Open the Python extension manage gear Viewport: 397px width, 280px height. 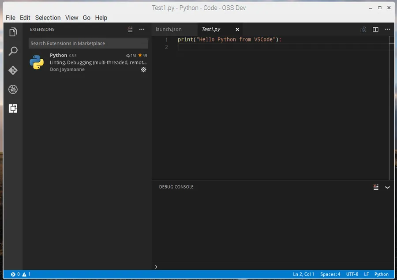pos(143,69)
